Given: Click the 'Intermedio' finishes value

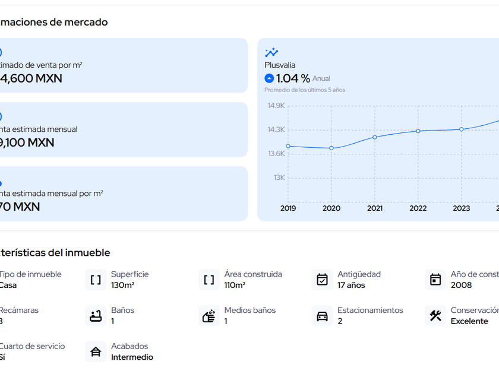Looking at the screenshot, I should click(x=132, y=357).
